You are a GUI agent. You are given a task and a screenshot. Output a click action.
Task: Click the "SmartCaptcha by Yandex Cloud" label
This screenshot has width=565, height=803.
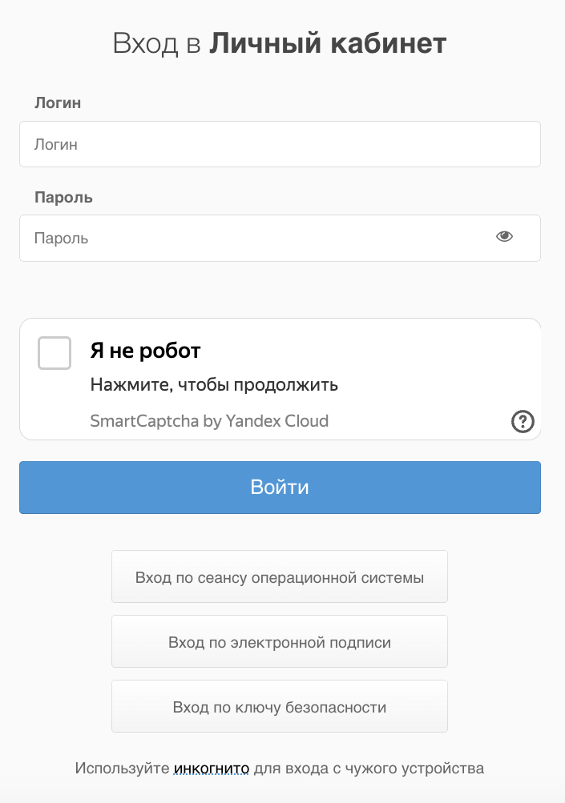pyautogui.click(x=210, y=420)
